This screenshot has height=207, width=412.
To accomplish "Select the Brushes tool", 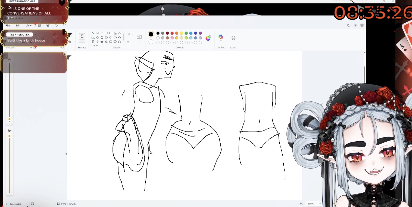I will pyautogui.click(x=82, y=37).
